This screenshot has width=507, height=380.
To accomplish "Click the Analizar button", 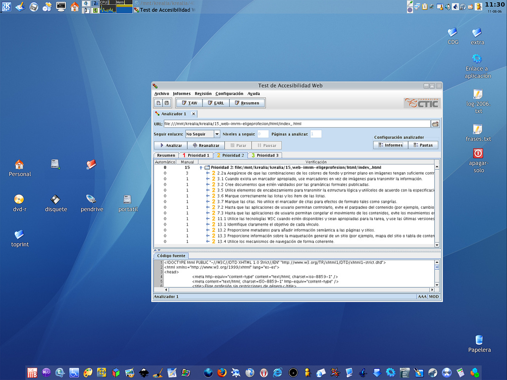I will click(171, 145).
